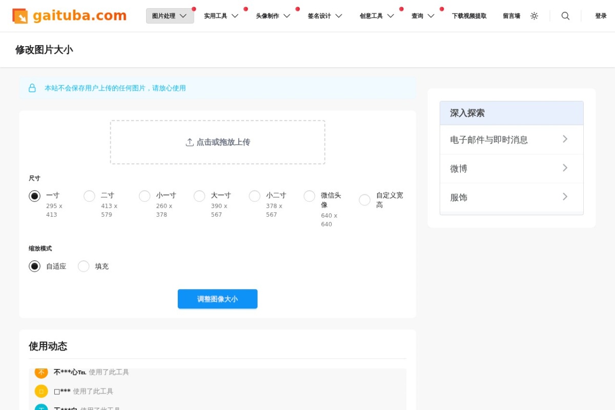
Task: Select the 一寸 295 x 413 size
Action: click(x=34, y=196)
